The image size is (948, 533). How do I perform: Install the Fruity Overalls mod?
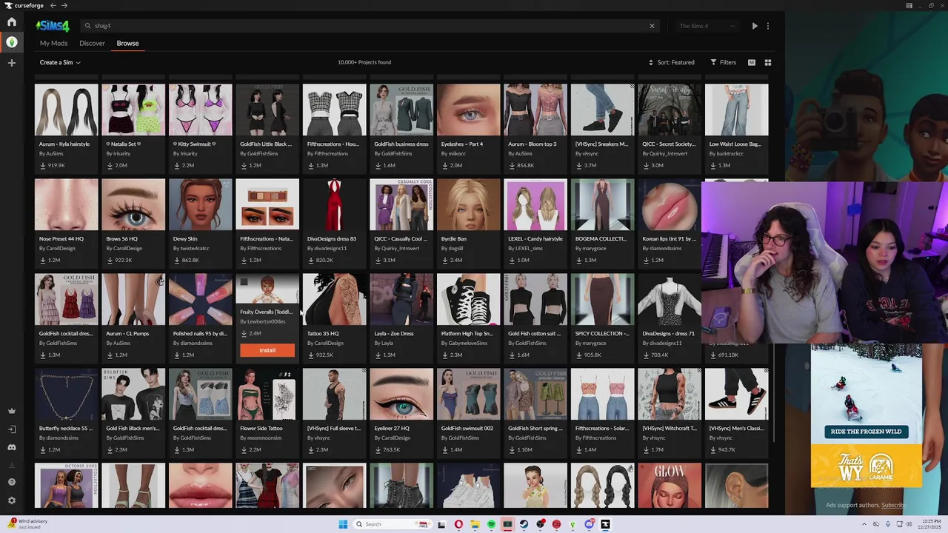point(267,350)
